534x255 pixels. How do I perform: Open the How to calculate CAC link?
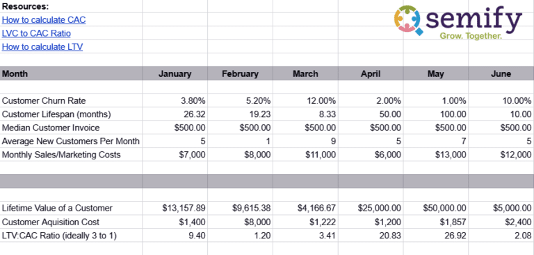44,20
